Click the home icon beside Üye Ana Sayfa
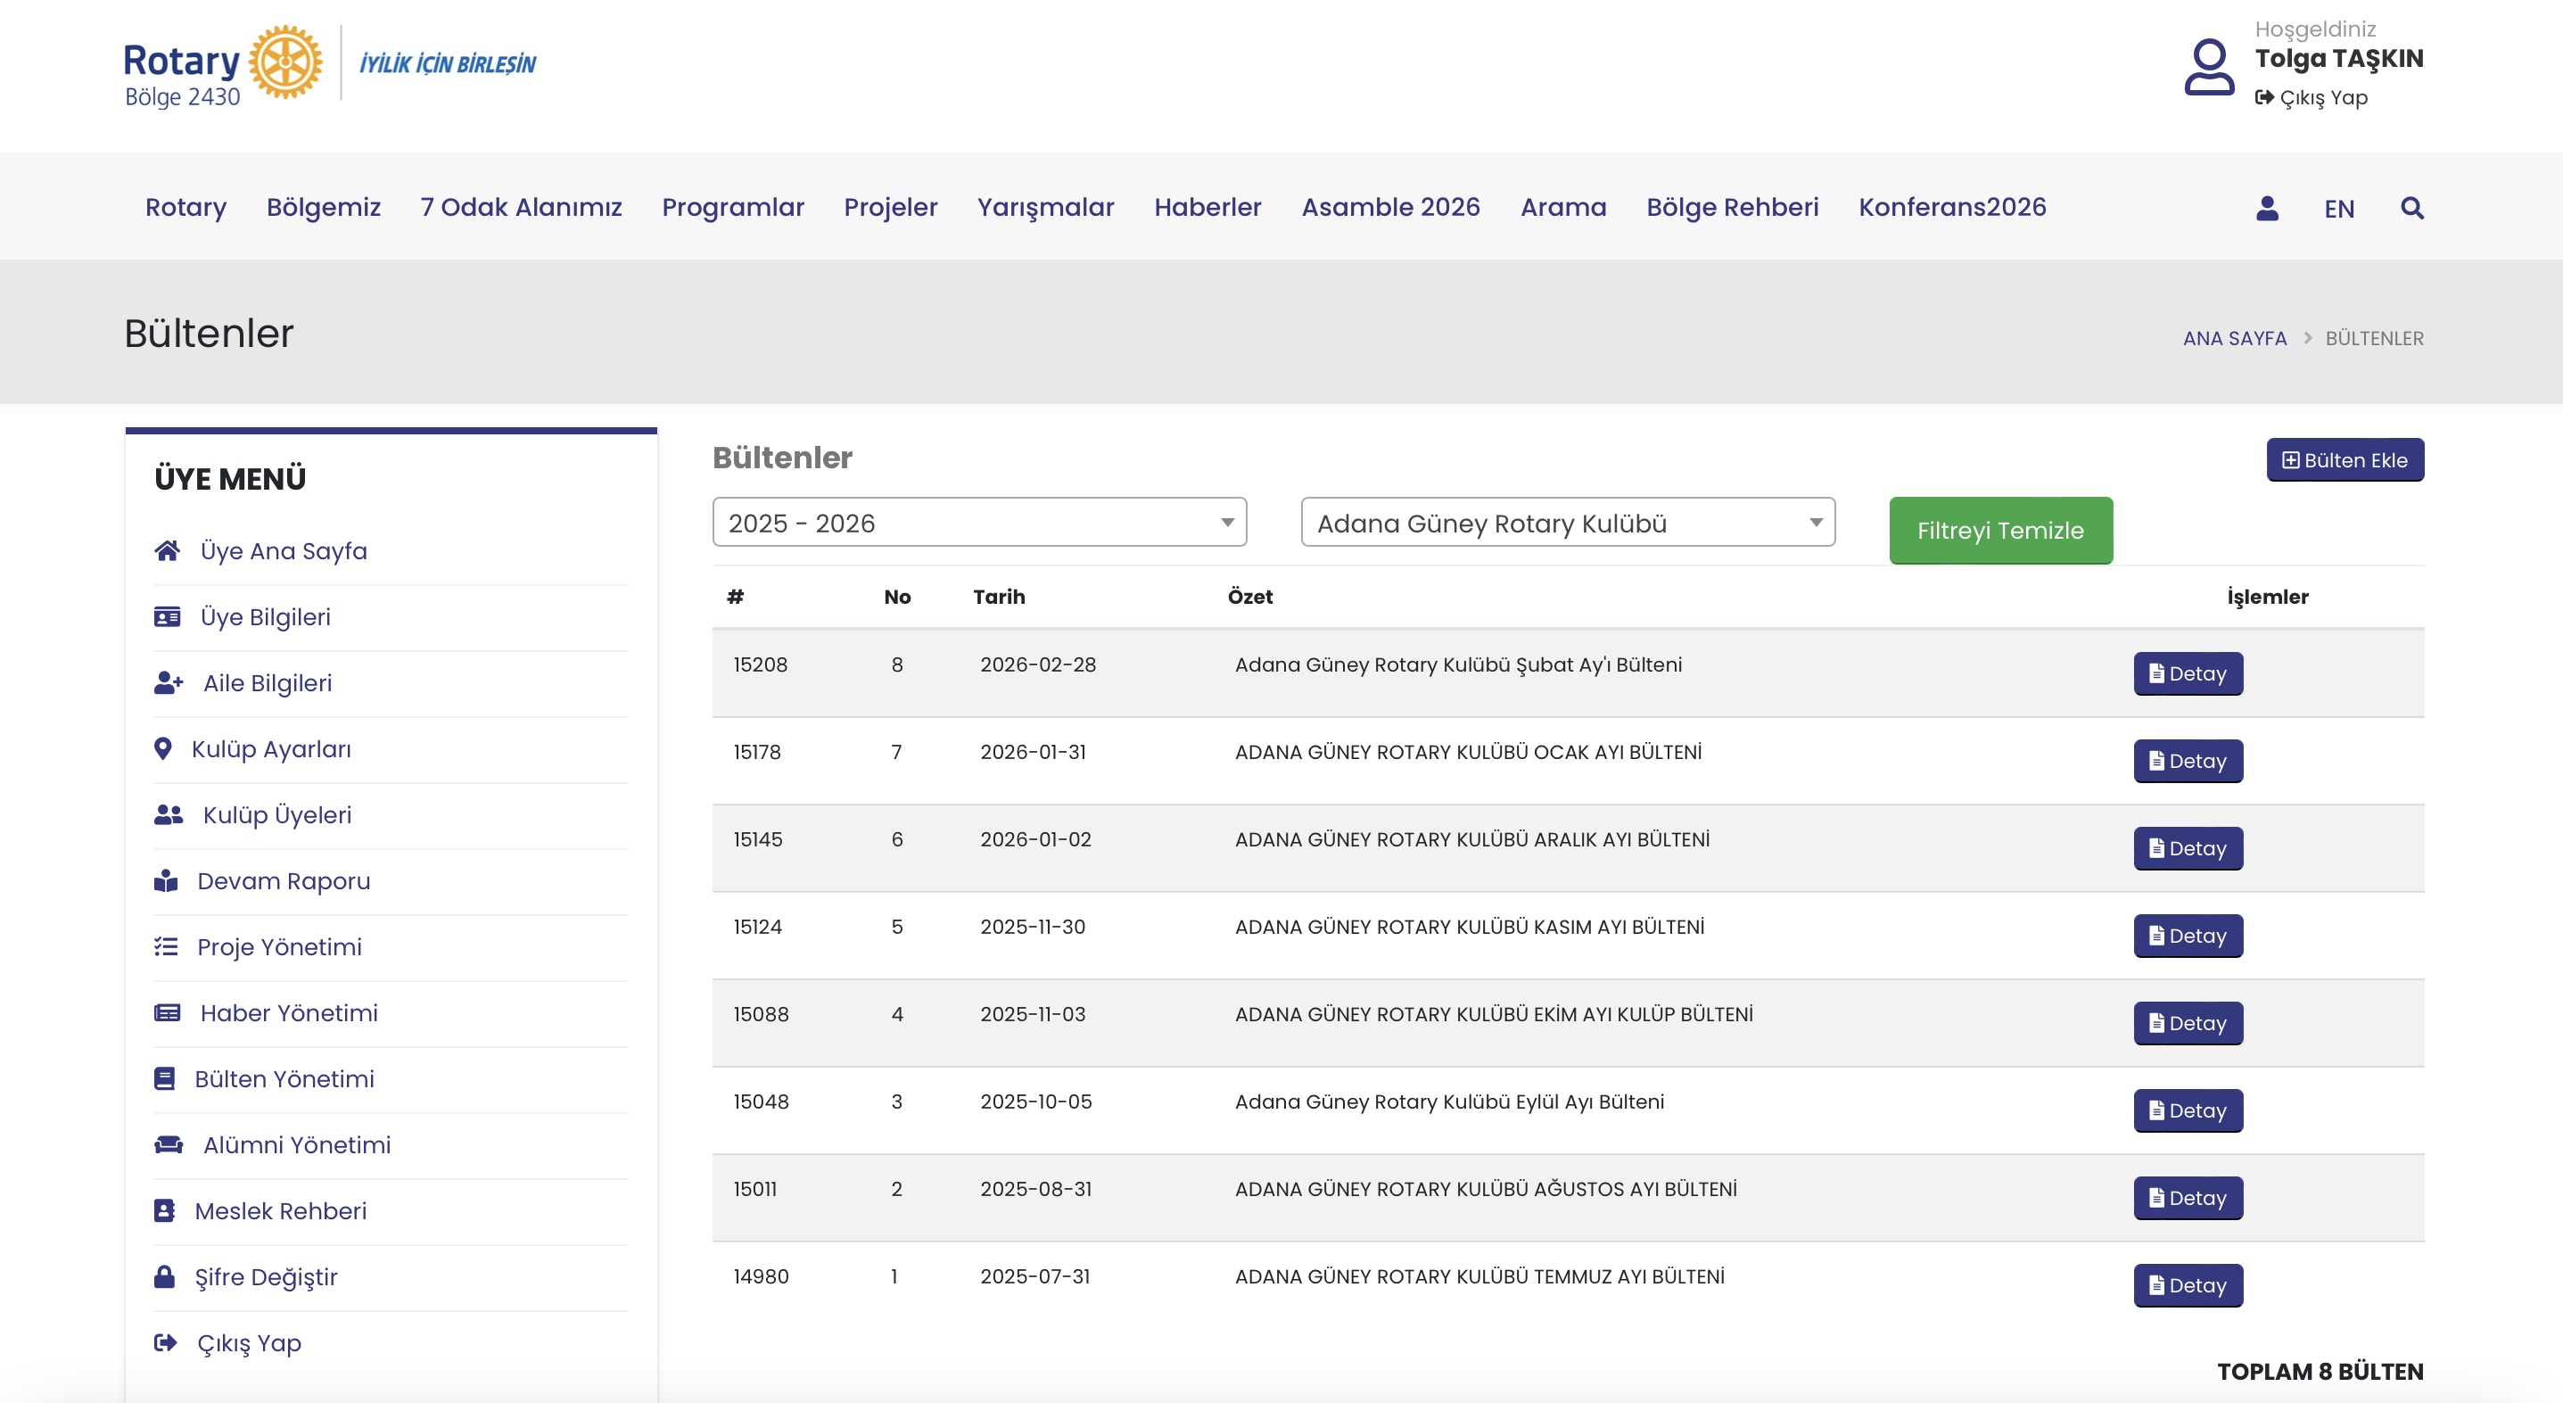 [x=167, y=550]
